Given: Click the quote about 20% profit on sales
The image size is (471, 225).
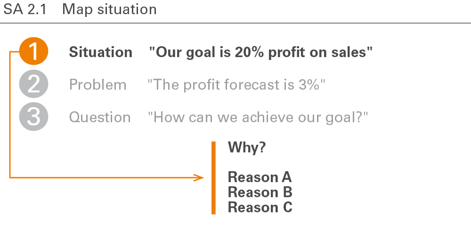Looking at the screenshot, I should click(x=261, y=52).
